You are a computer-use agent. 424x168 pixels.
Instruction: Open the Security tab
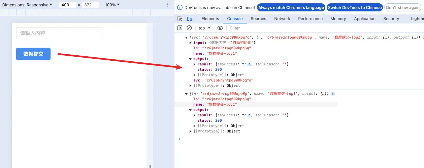click(x=391, y=19)
